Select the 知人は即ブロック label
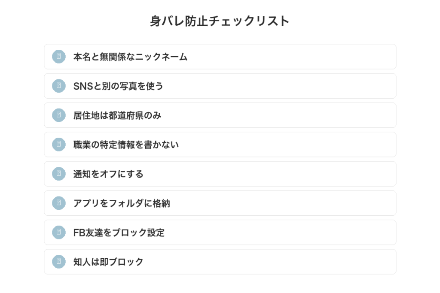 [108, 262]
